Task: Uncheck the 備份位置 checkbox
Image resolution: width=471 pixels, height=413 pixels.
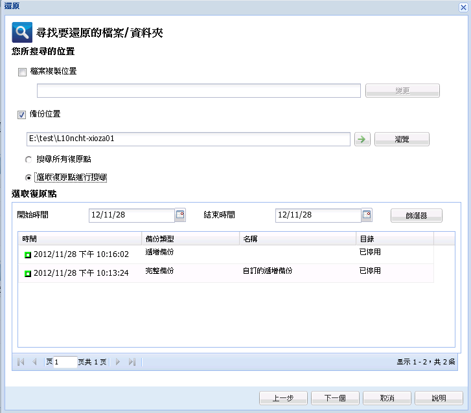Action: tap(23, 115)
